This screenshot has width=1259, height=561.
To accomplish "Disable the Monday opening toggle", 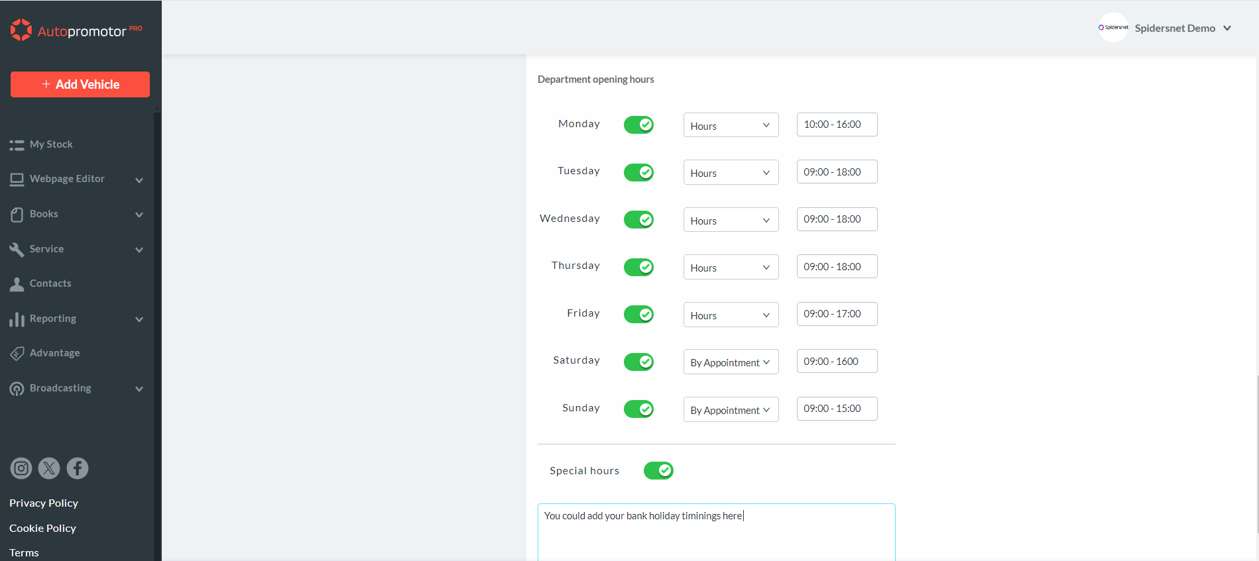I will [638, 125].
